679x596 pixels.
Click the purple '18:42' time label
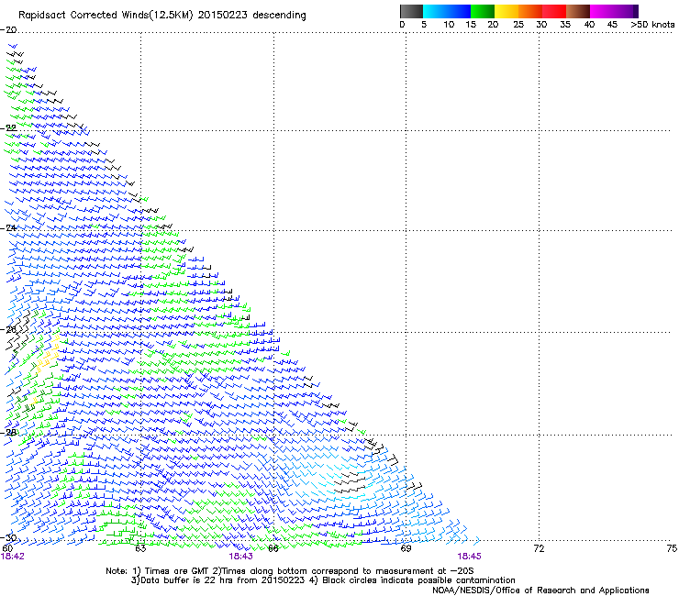tap(13, 557)
